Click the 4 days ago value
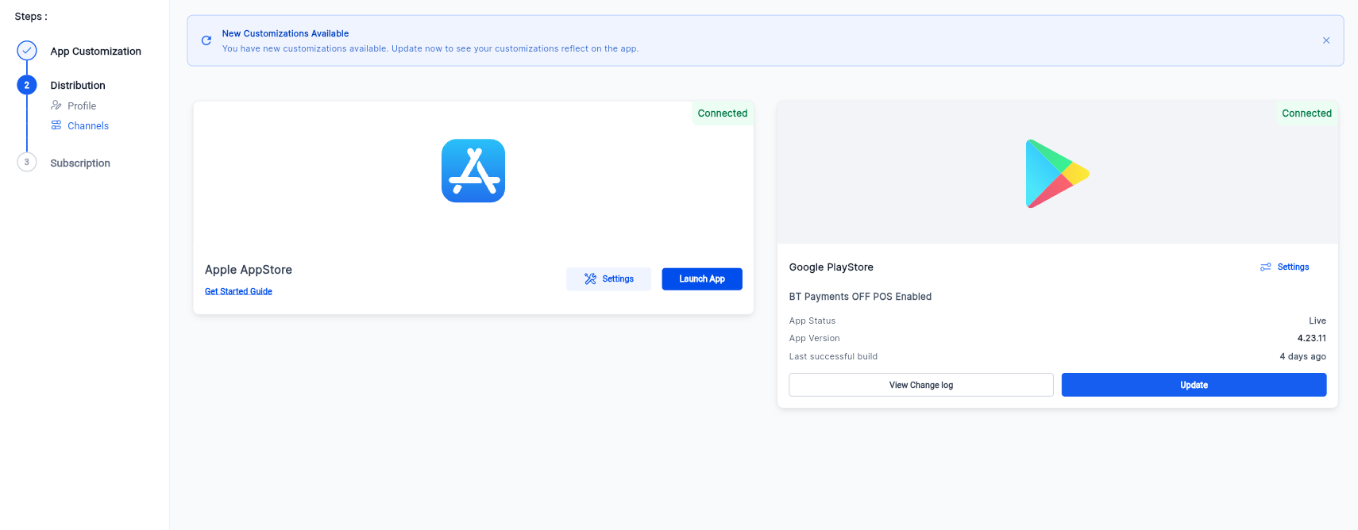1358x530 pixels. click(1303, 356)
